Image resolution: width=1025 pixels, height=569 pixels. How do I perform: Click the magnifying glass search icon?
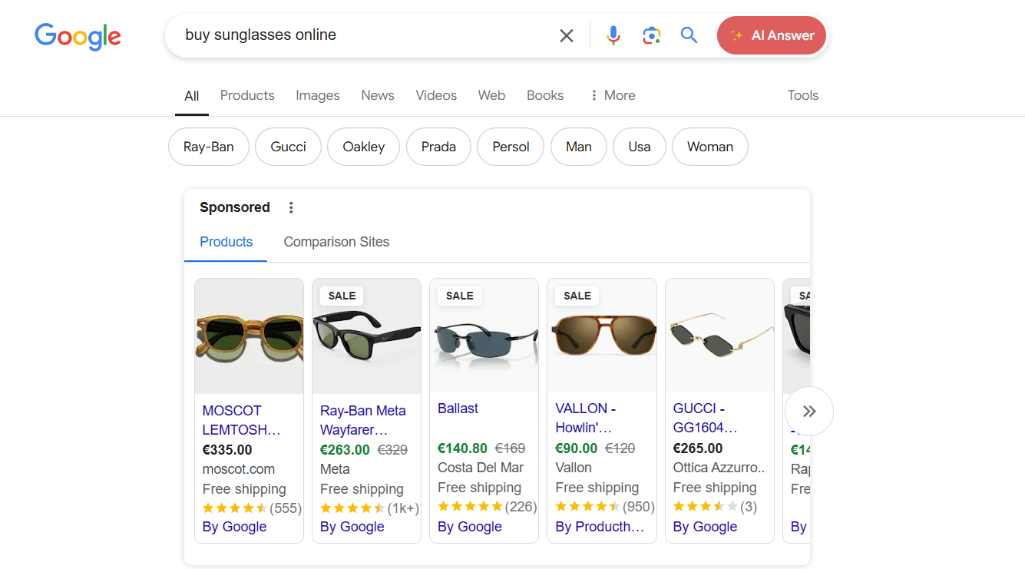[x=689, y=35]
